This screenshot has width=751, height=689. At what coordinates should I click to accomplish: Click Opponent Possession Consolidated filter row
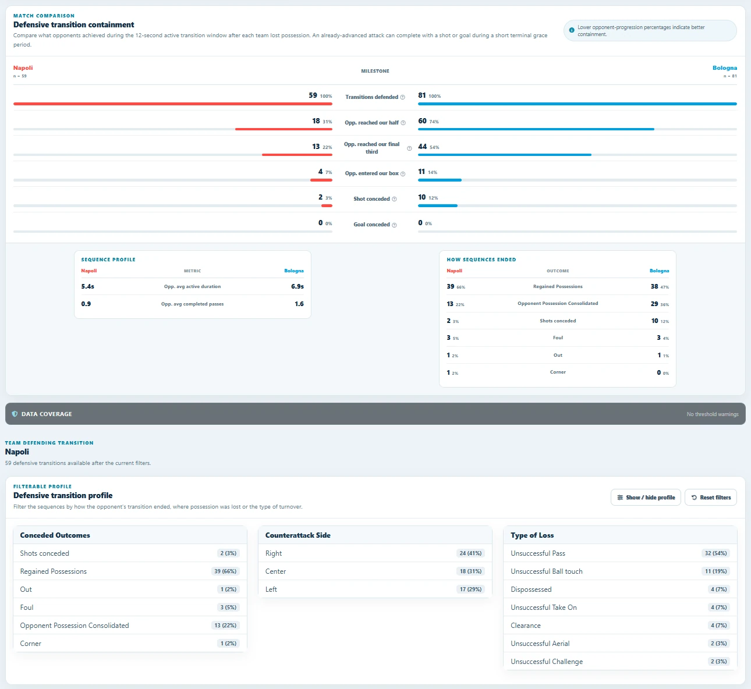tap(130, 626)
